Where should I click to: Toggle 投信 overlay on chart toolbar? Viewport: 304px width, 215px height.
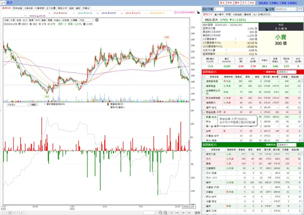[x=18, y=20]
